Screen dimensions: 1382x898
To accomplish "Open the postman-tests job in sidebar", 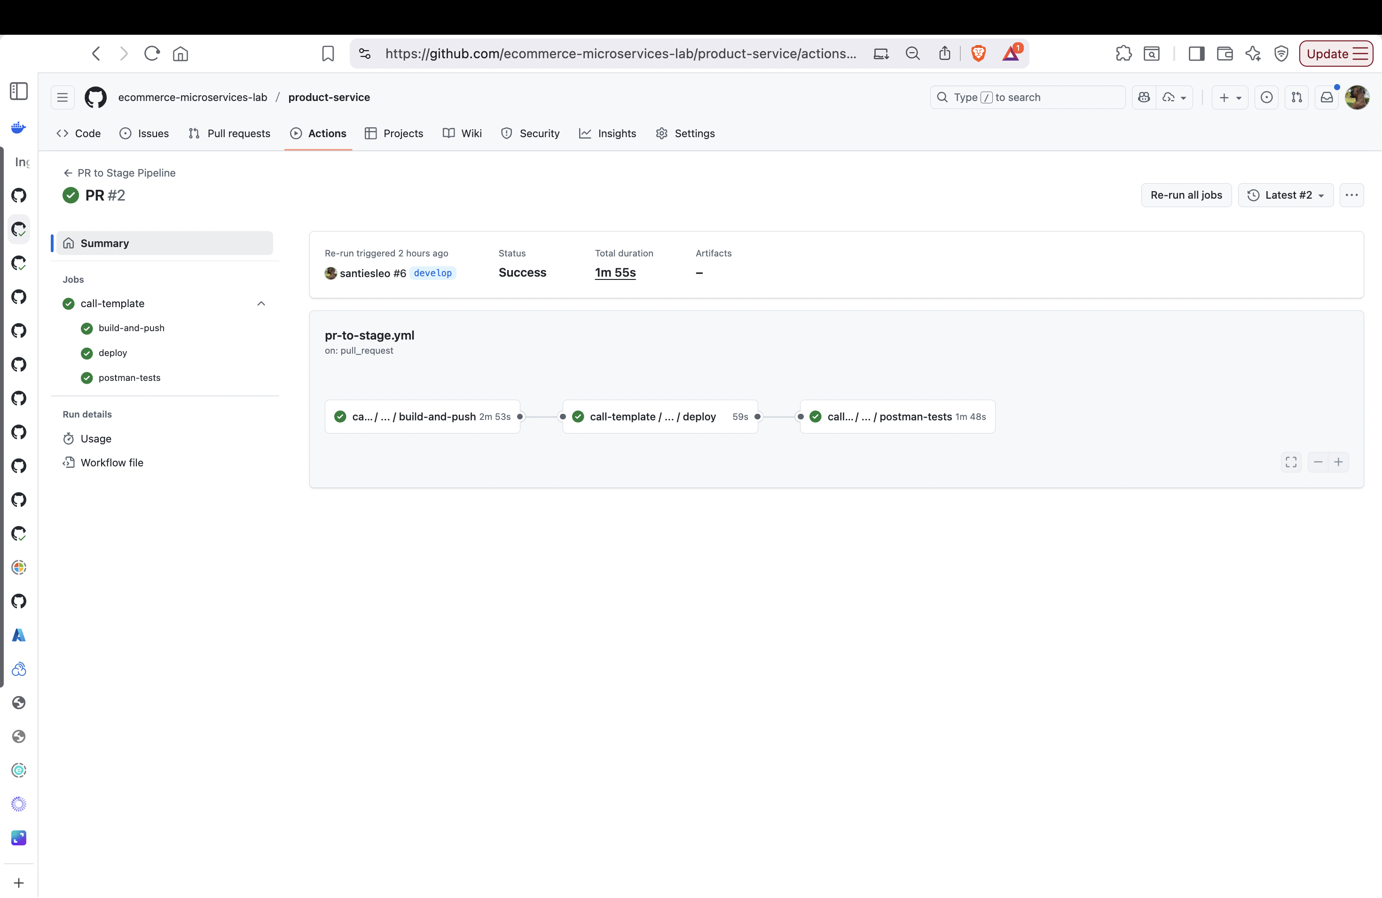I will pos(129,378).
